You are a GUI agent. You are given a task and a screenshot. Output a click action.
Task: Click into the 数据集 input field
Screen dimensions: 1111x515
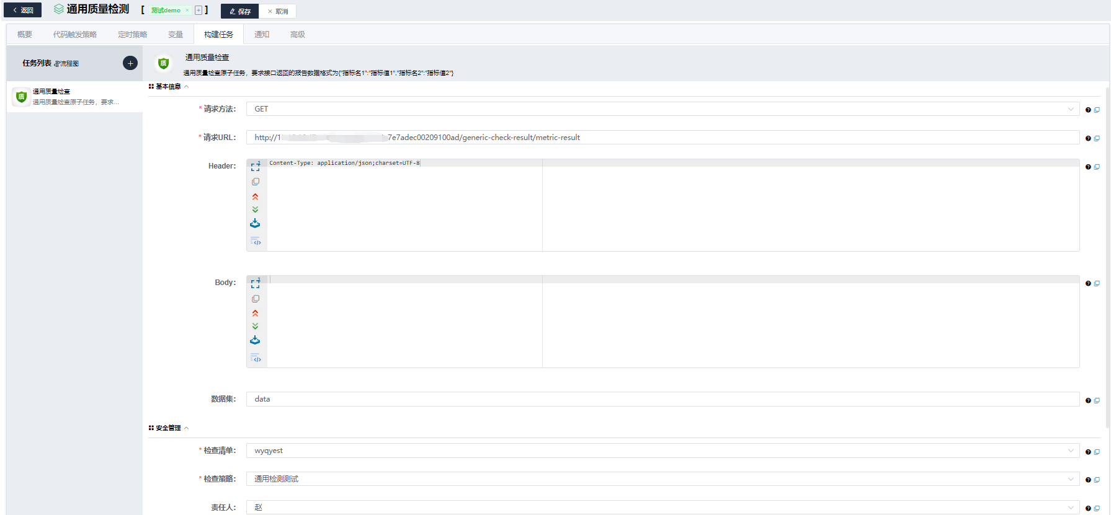(662, 399)
